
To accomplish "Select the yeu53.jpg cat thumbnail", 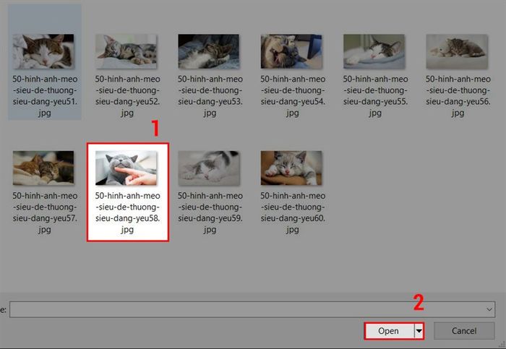I will click(208, 51).
